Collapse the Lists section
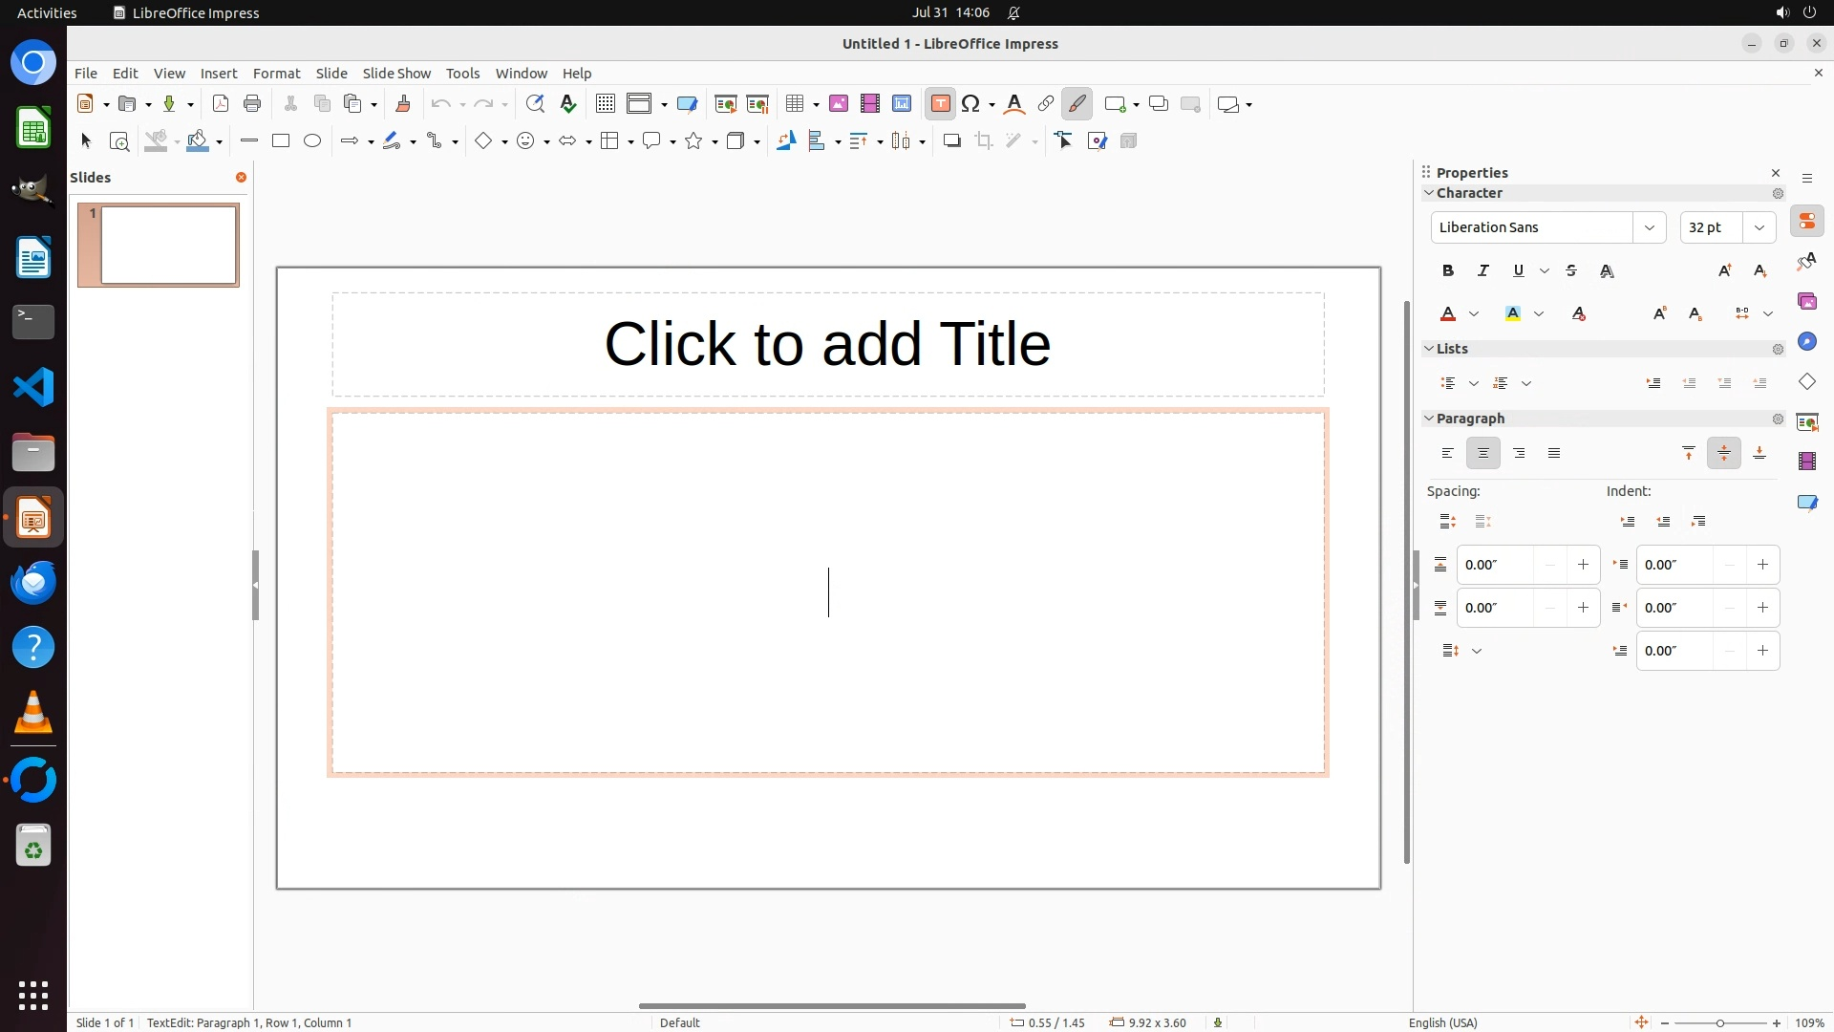Viewport: 1834px width, 1032px height. (1430, 349)
